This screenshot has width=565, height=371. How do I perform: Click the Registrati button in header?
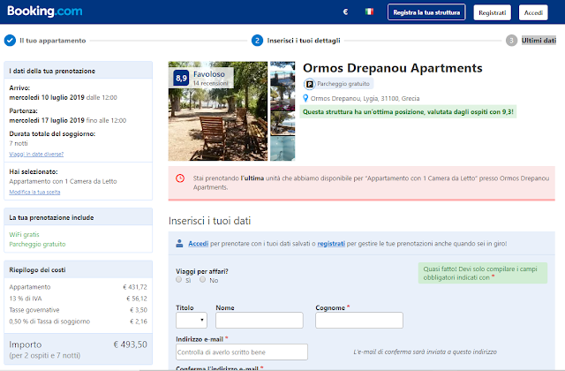(493, 12)
